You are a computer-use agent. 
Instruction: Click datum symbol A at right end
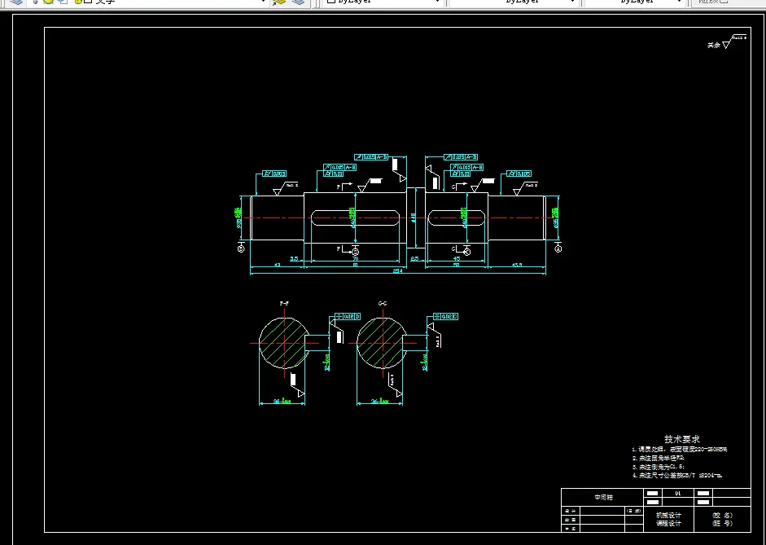558,248
